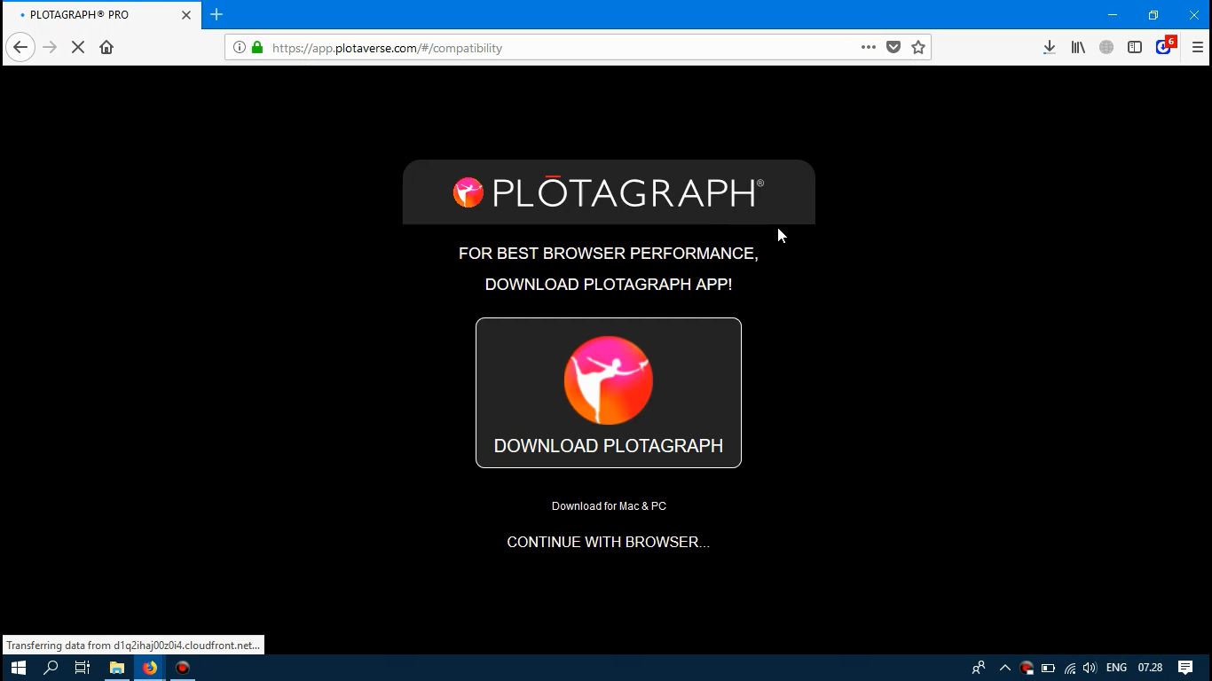Screen dimensions: 1212x681
Task: Open the Firefox hamburger menu
Action: pos(1198,48)
